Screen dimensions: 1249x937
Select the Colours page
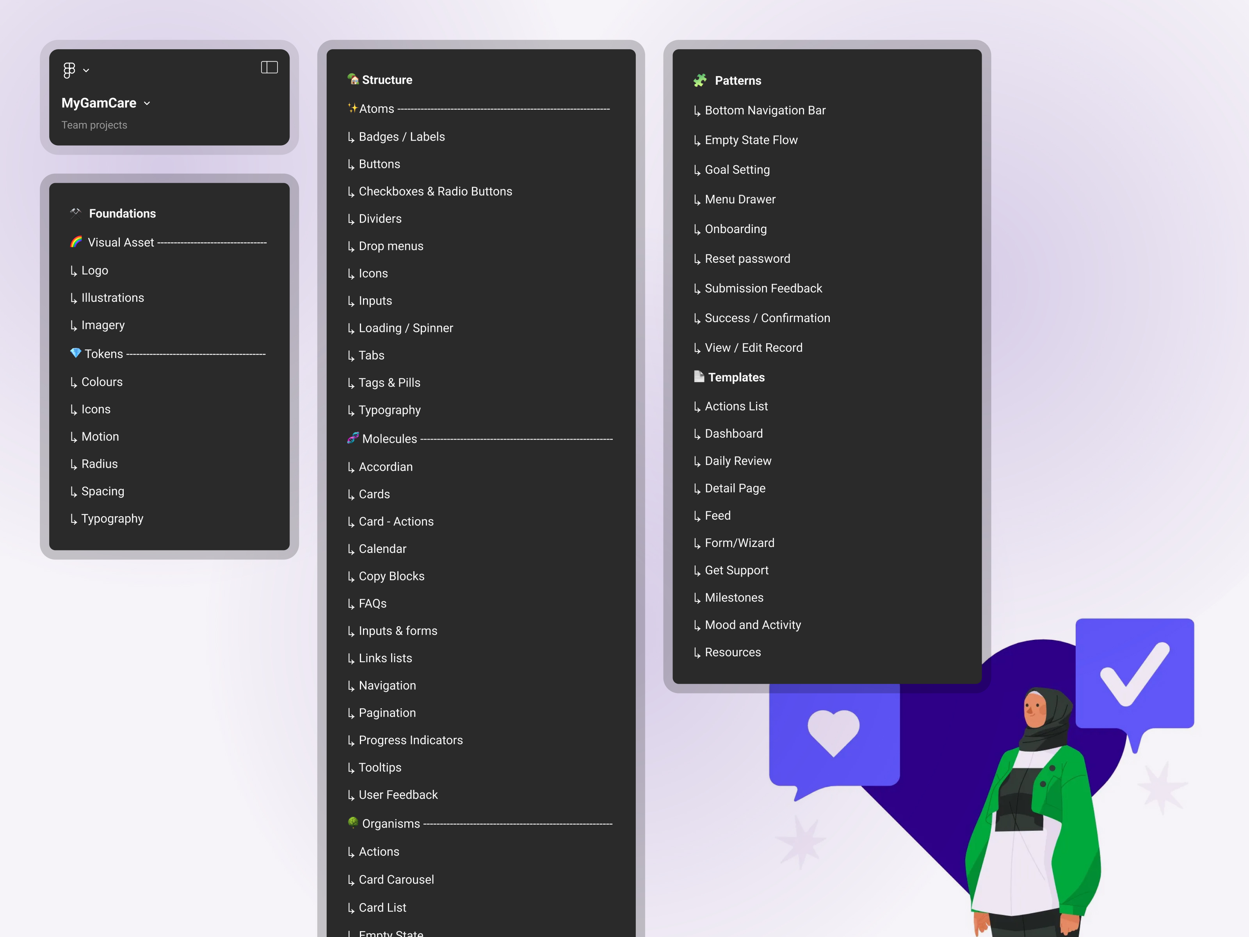point(101,382)
